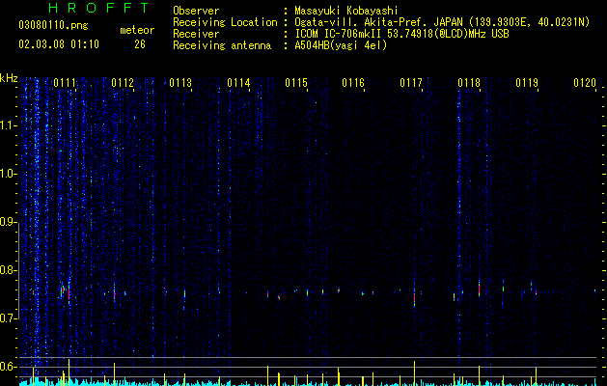Viewport: 607px width, 386px height.
Task: Click the 0116 time marker
Action: [353, 83]
